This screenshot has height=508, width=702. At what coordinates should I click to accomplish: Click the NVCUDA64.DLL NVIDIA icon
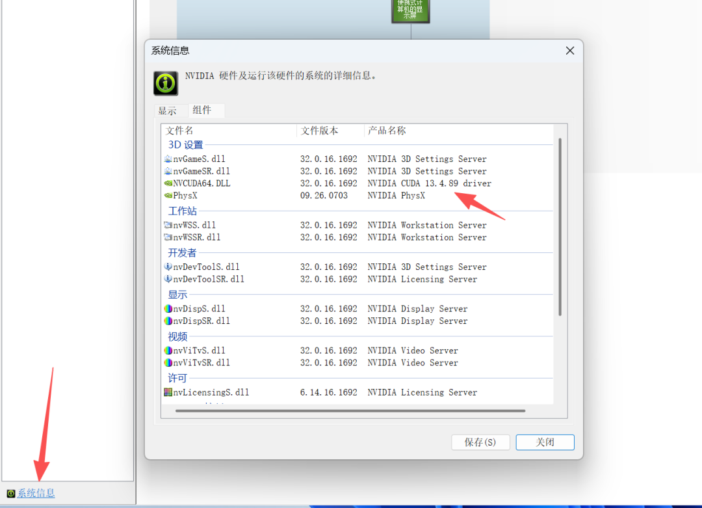click(168, 183)
